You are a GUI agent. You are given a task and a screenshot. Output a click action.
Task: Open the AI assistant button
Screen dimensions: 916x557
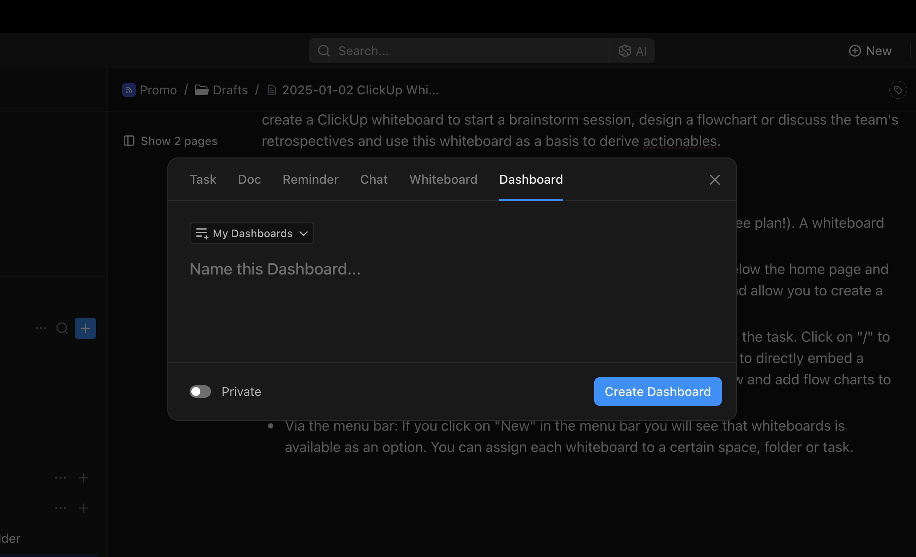click(x=632, y=51)
